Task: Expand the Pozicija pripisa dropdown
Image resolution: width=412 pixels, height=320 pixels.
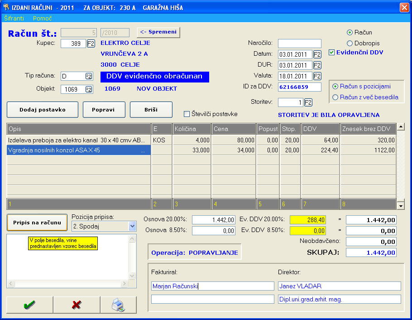Action: (132, 226)
